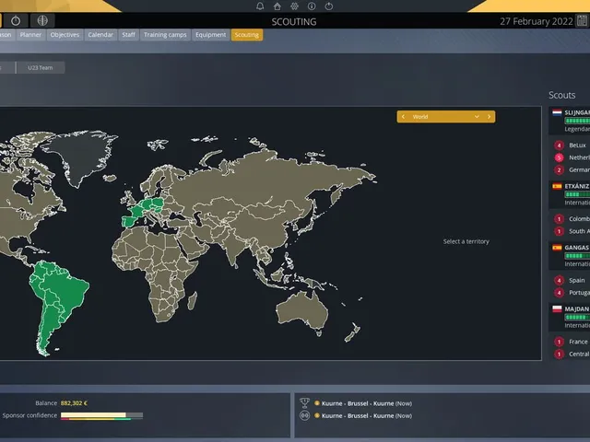Click the Netherlands flag beside SLIJNGAR scout
Screen dimensions: 590x442
click(557, 112)
